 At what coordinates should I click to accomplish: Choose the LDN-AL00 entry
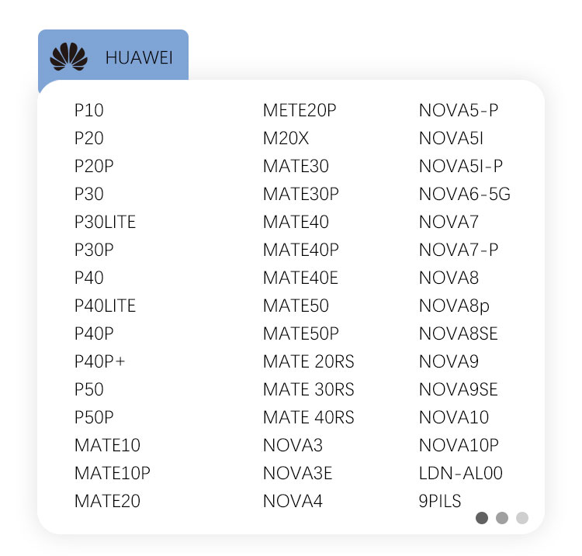[x=461, y=474]
